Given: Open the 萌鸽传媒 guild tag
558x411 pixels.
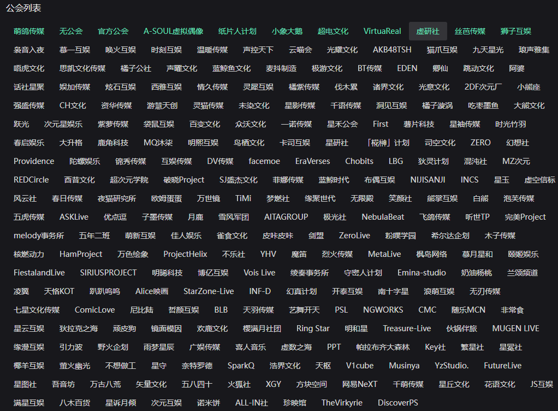Looking at the screenshot, I should [x=29, y=31].
